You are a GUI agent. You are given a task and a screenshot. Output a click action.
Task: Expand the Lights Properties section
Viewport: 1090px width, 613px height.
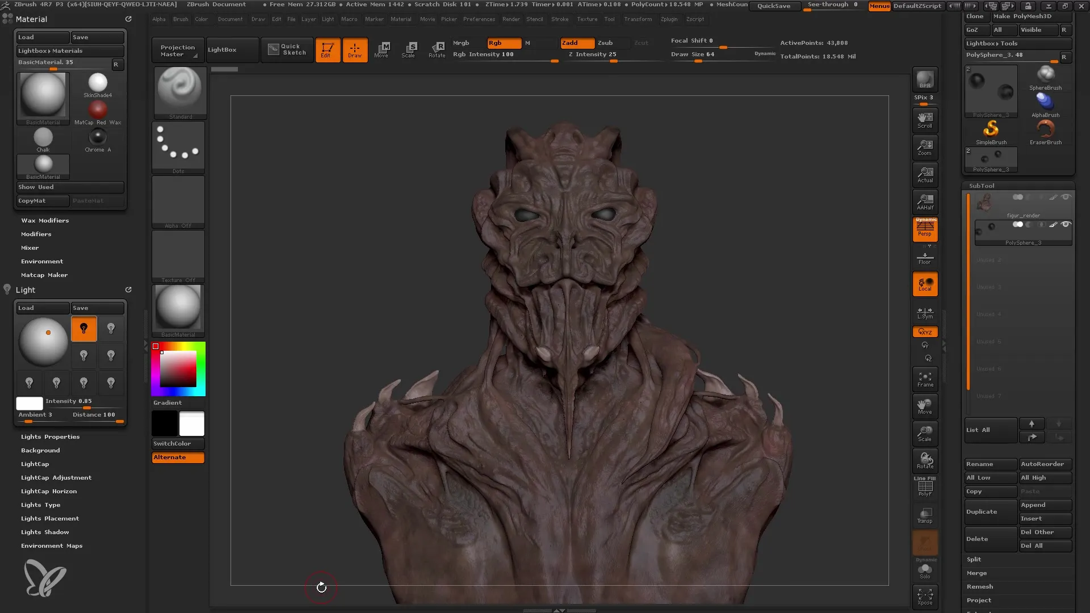pos(50,436)
